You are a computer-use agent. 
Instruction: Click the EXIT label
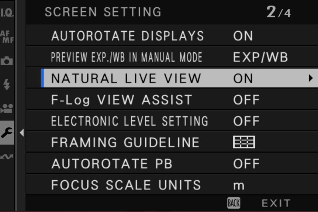click(x=276, y=203)
